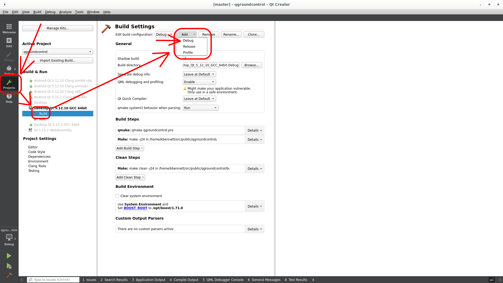Open the Active Project dropdown
This screenshot has width=503, height=283.
coord(57,52)
